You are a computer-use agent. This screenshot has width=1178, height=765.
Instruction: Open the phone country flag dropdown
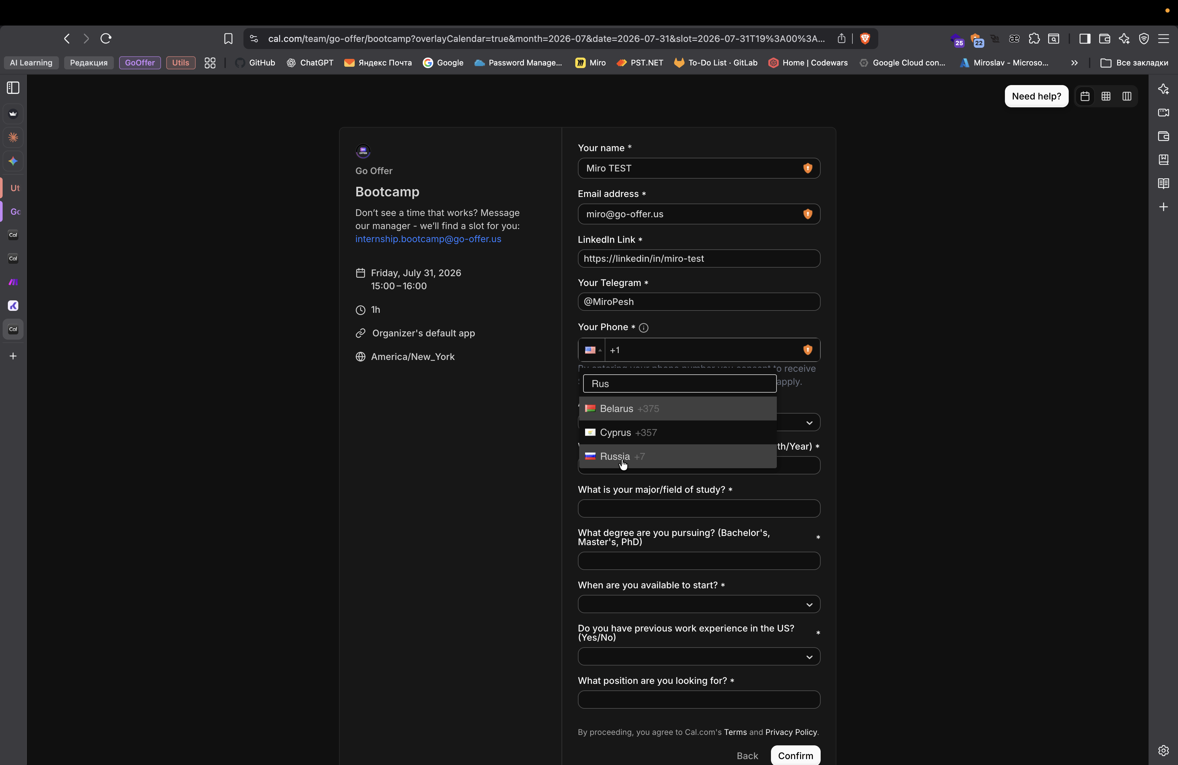[x=592, y=350]
